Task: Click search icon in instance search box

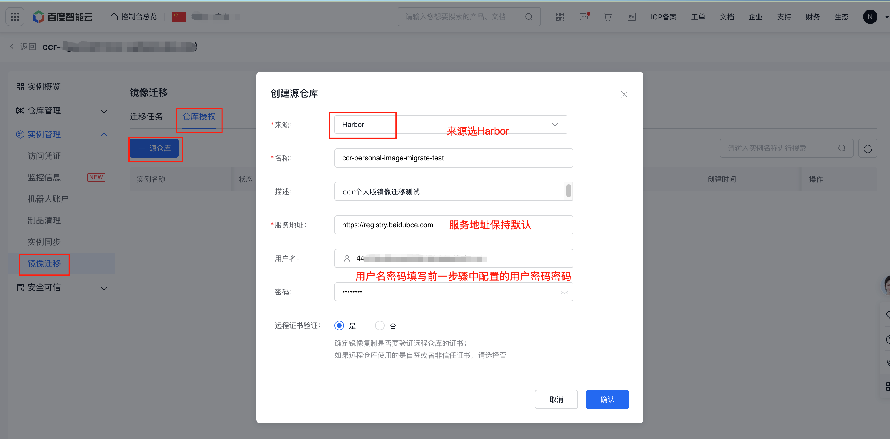Action: (x=842, y=148)
